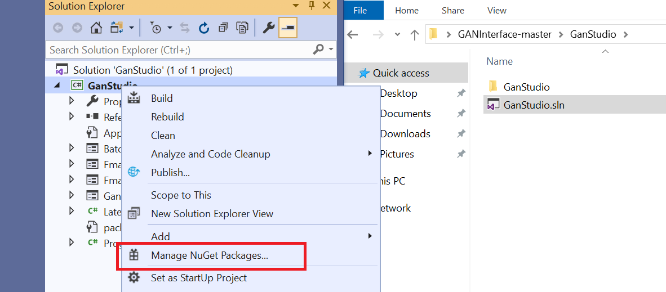Click the NuGet package gift icon

coord(134,255)
